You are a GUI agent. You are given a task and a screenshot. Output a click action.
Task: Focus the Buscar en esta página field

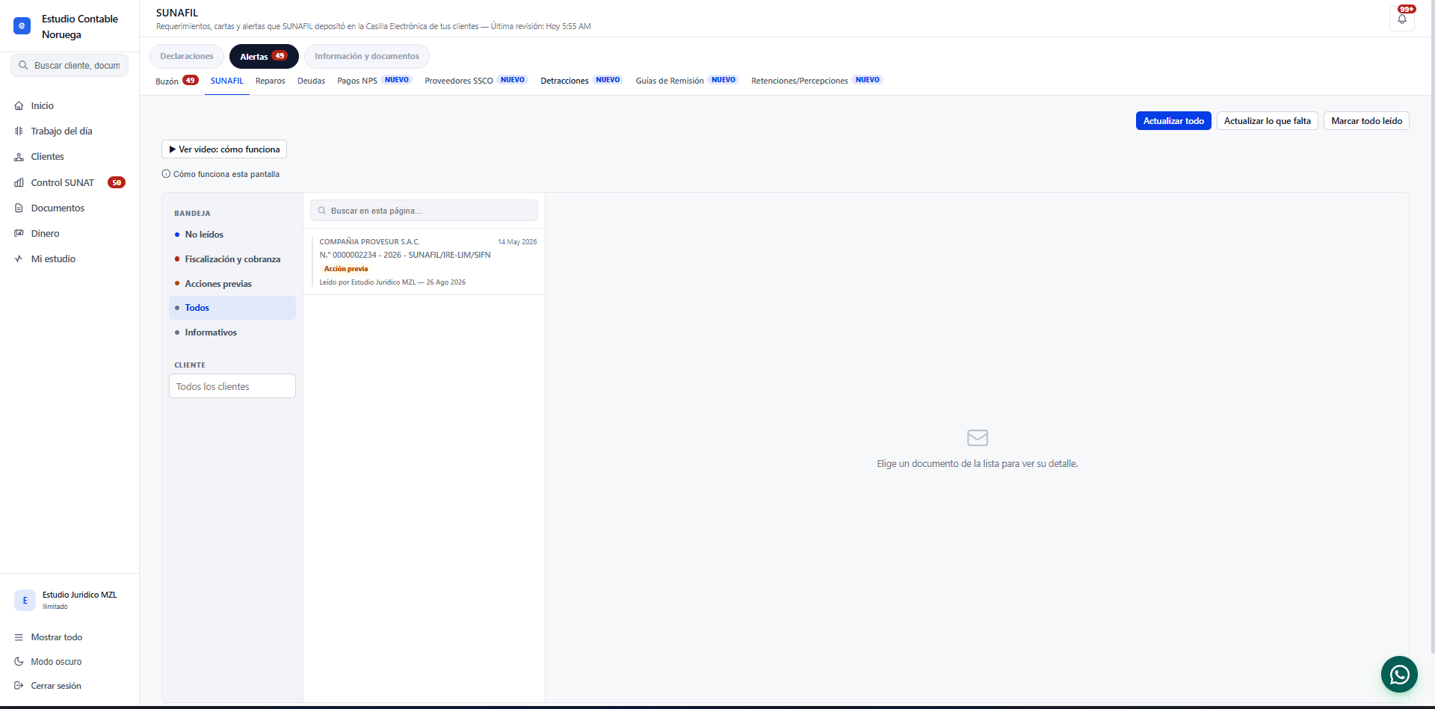[424, 211]
